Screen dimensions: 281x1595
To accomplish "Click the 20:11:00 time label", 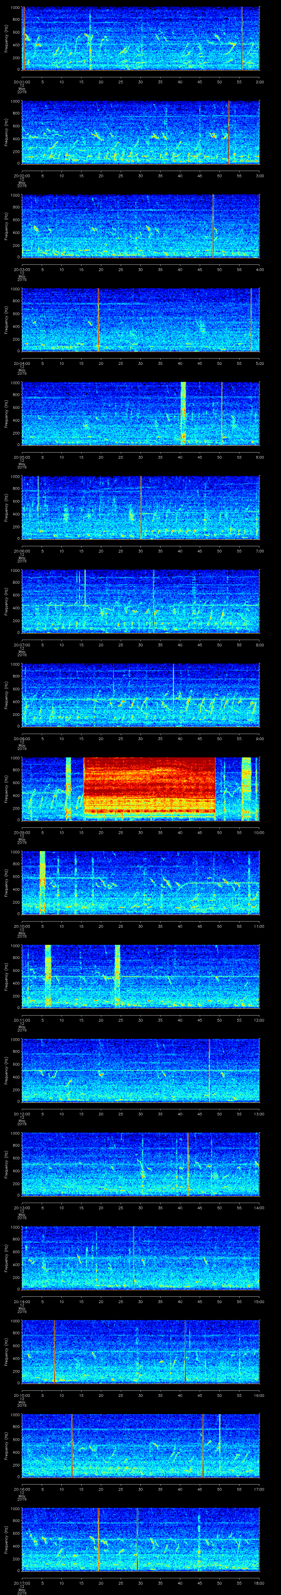I will 22,1020.
